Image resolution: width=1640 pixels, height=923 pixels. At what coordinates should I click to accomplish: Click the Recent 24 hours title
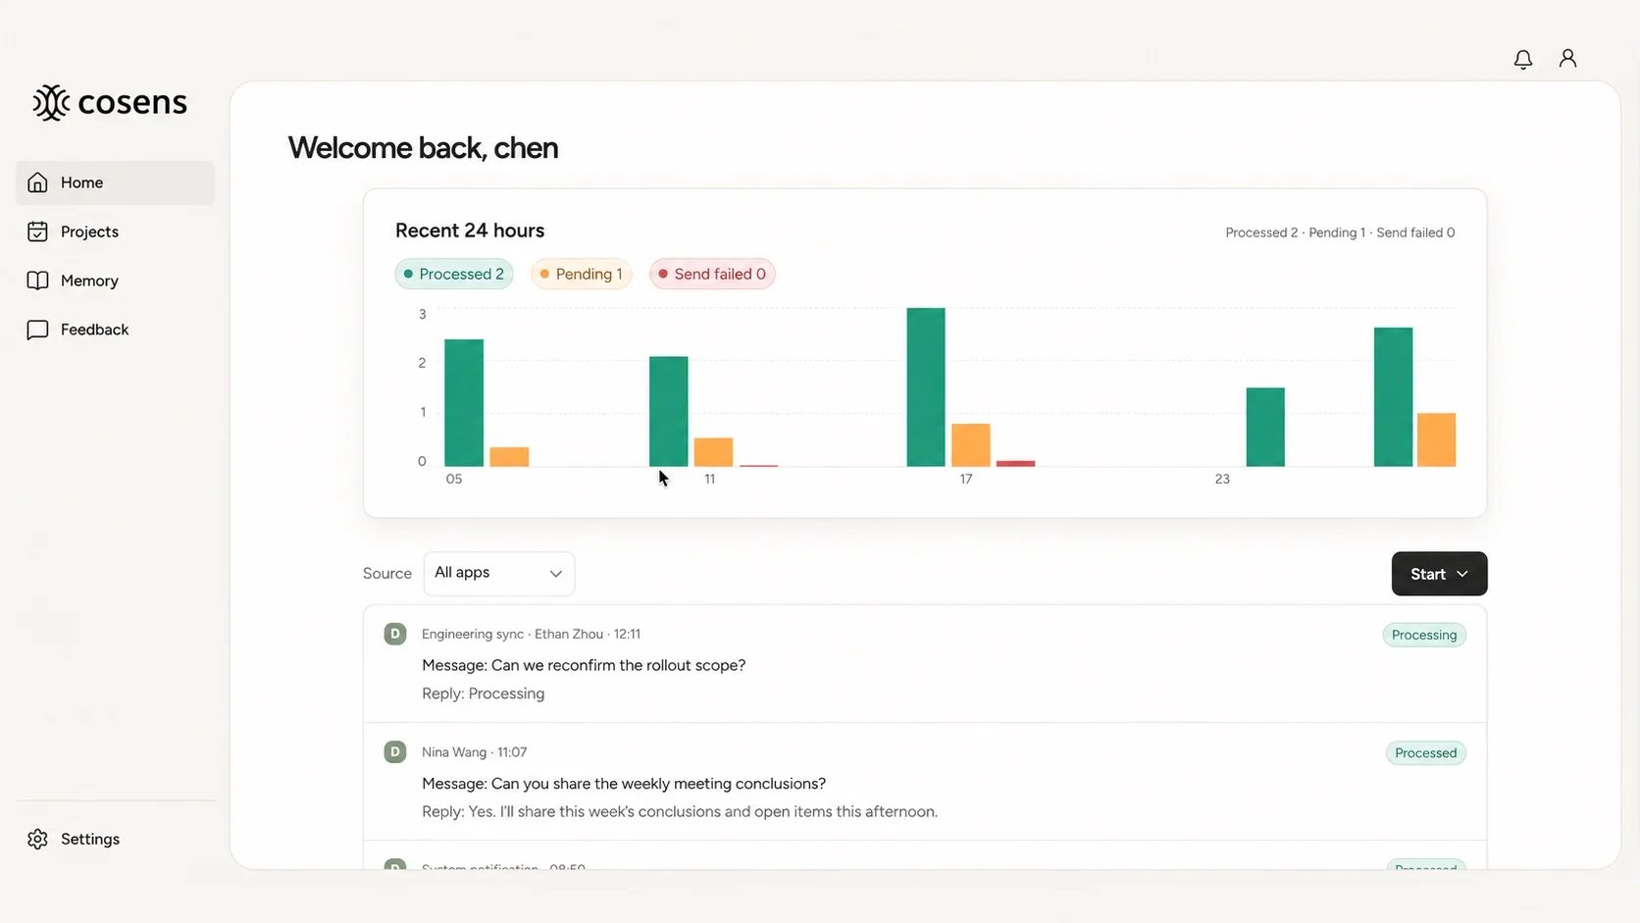[x=470, y=231]
